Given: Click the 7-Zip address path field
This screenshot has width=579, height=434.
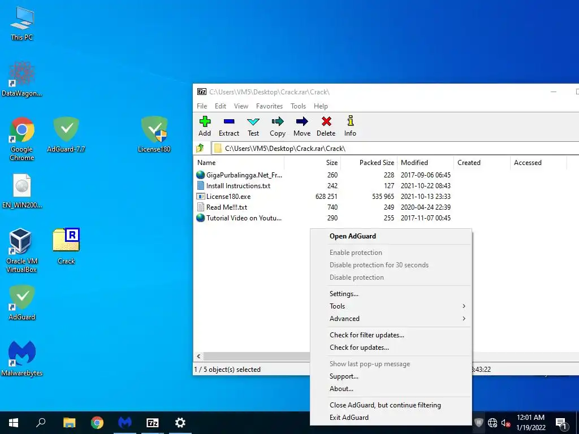Looking at the screenshot, I should pyautogui.click(x=395, y=149).
